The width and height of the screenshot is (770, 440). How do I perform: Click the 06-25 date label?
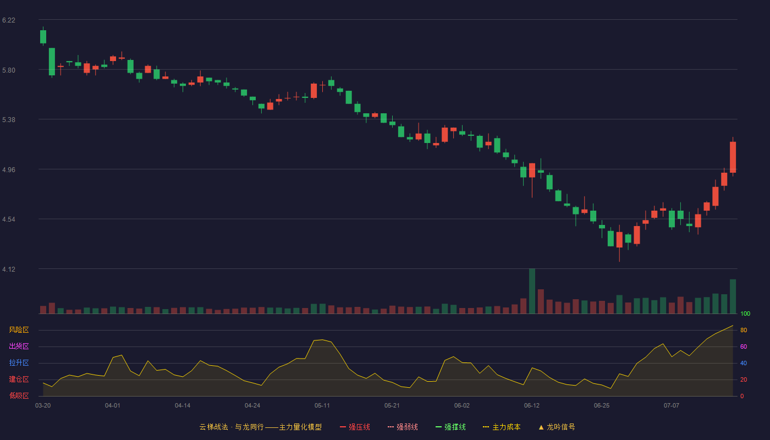click(x=602, y=405)
